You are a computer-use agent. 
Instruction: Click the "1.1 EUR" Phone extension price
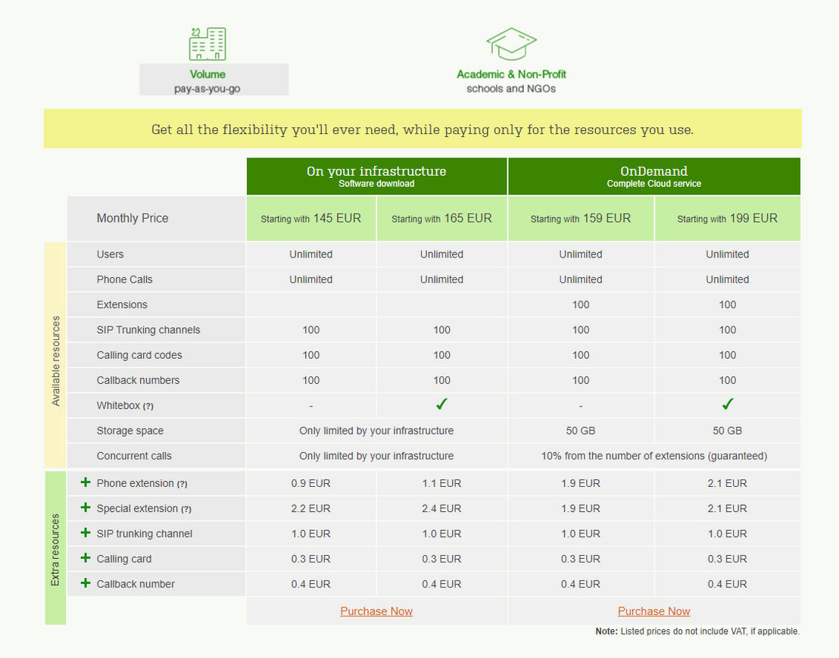click(441, 483)
